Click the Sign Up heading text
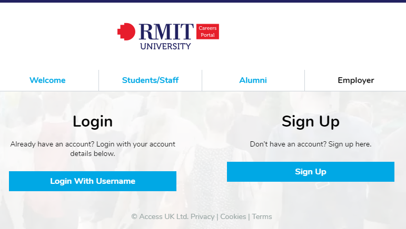 (310, 121)
